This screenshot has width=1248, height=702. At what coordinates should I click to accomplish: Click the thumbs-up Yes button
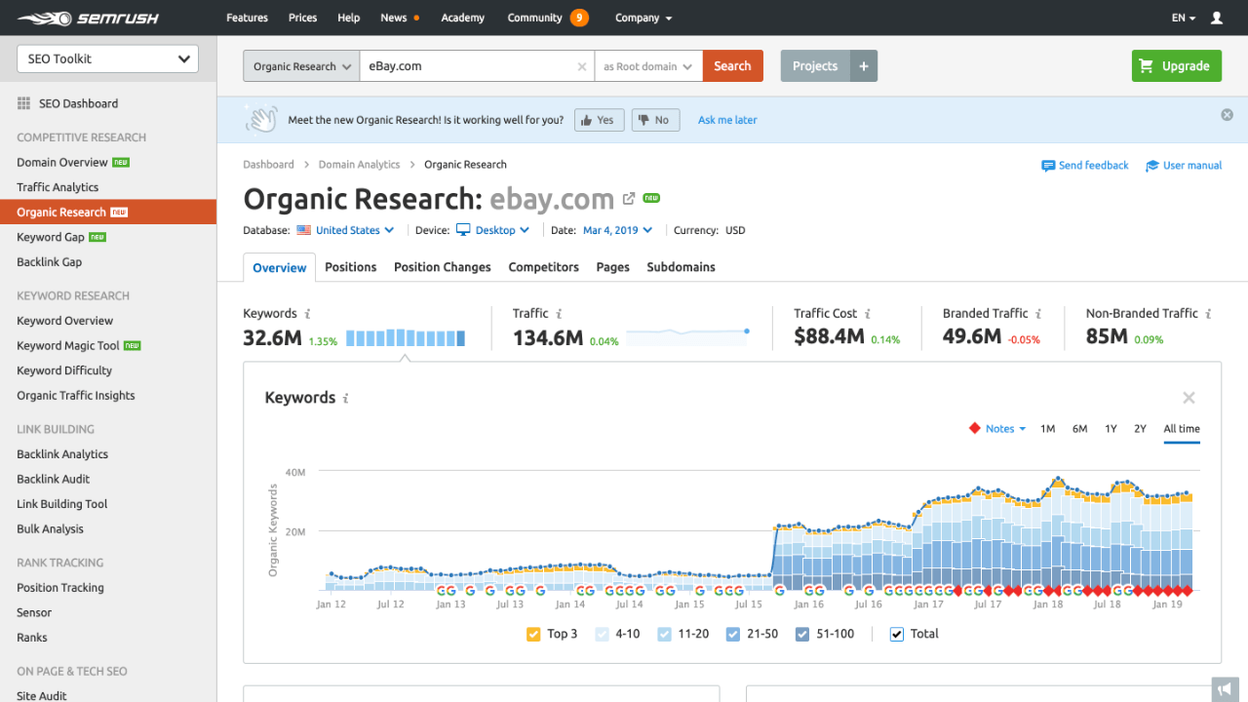coord(599,120)
